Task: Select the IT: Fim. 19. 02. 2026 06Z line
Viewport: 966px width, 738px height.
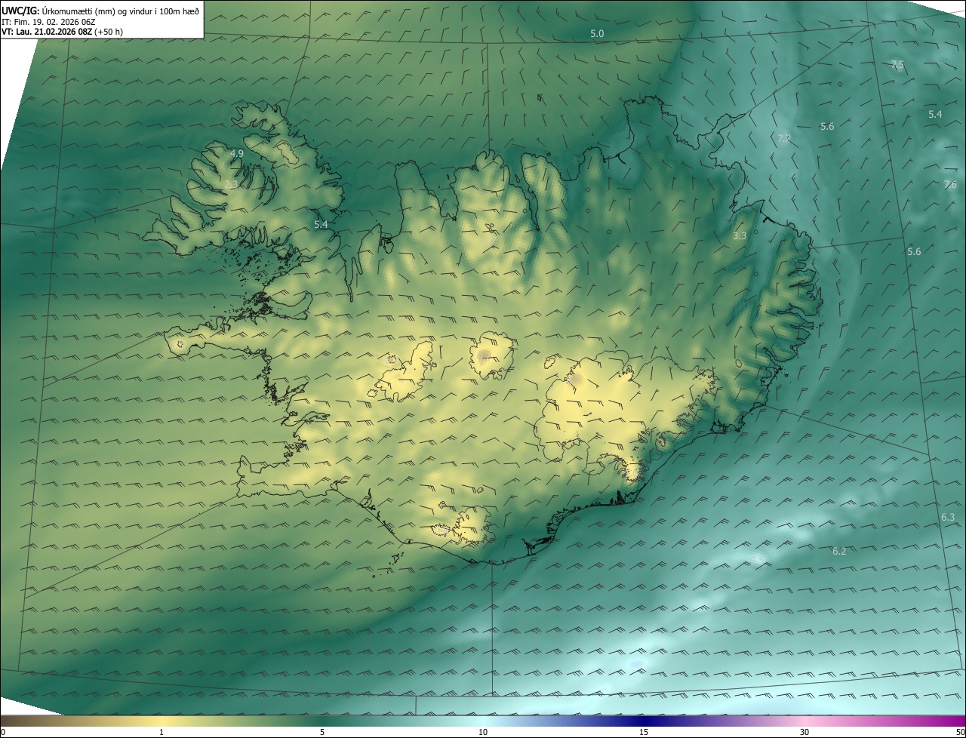Action: [48, 21]
